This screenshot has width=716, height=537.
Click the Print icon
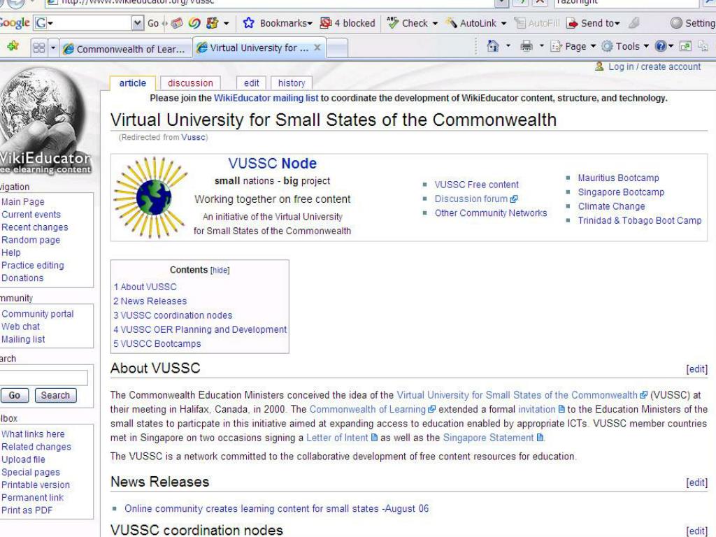527,46
